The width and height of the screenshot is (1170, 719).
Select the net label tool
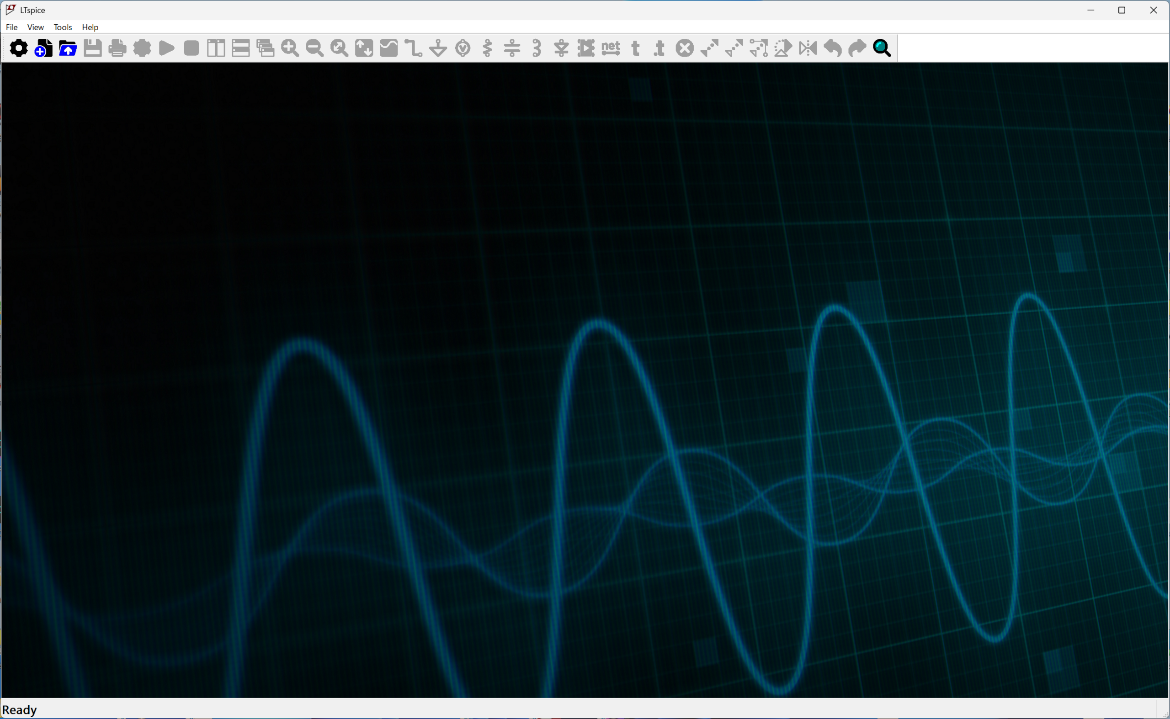[x=611, y=48]
